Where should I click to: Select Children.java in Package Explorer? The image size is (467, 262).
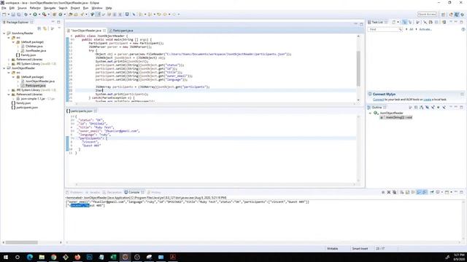(34, 47)
